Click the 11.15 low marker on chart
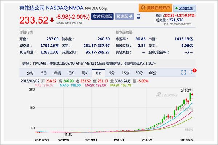Viewport: 218px width, 145px height. (68, 134)
